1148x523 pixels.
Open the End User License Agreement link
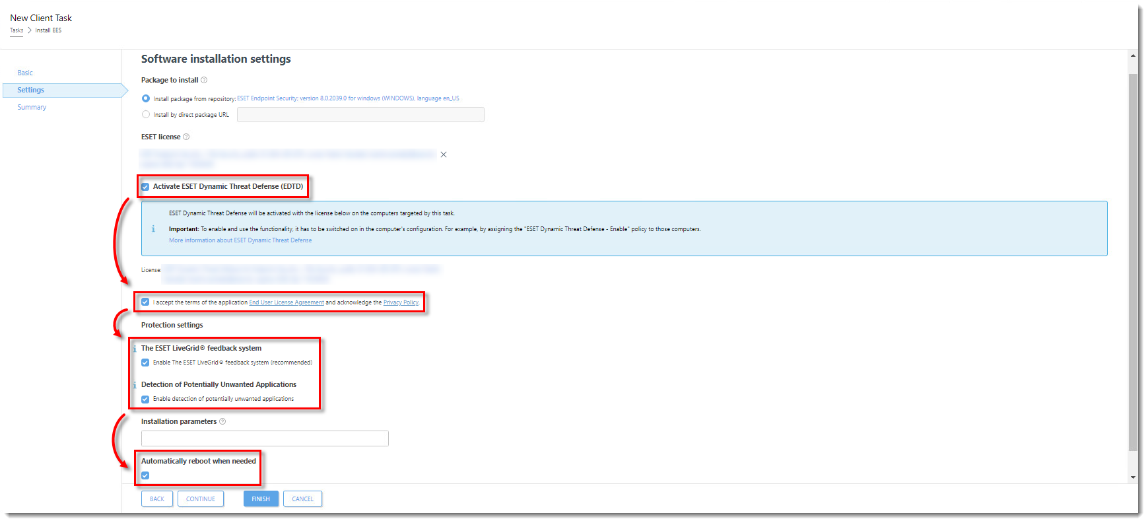click(x=287, y=302)
